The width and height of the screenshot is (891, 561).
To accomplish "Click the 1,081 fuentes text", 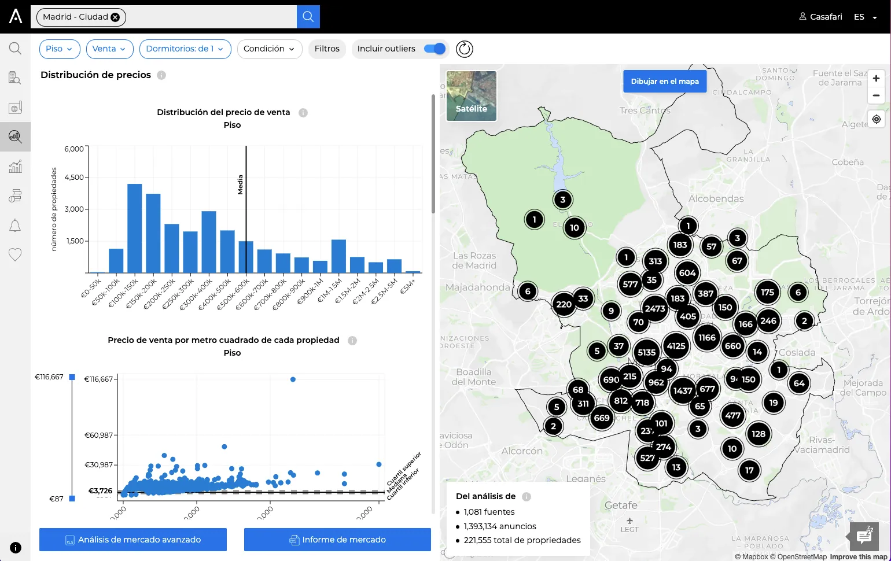I will pos(489,512).
